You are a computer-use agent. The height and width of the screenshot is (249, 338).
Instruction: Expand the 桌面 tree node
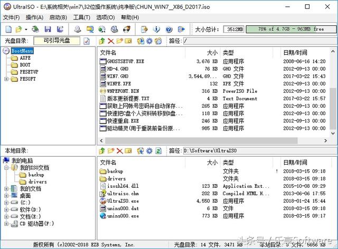tap(6, 196)
